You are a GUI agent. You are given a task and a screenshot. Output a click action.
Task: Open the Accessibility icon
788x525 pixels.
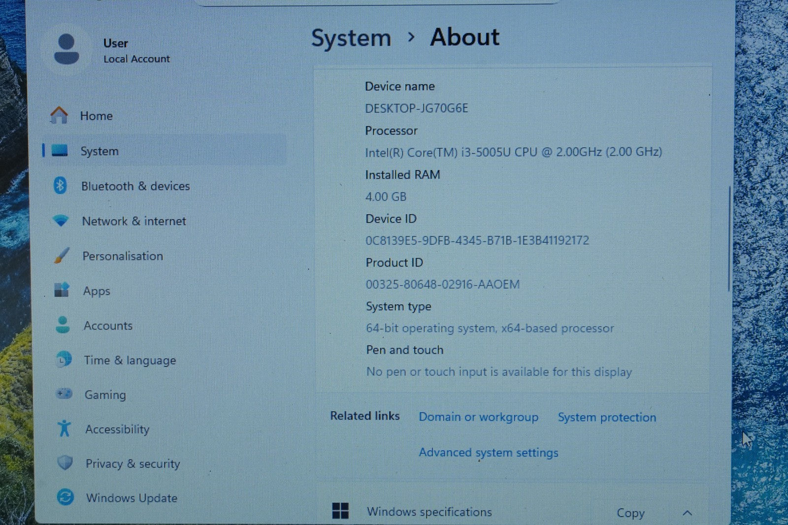60,429
